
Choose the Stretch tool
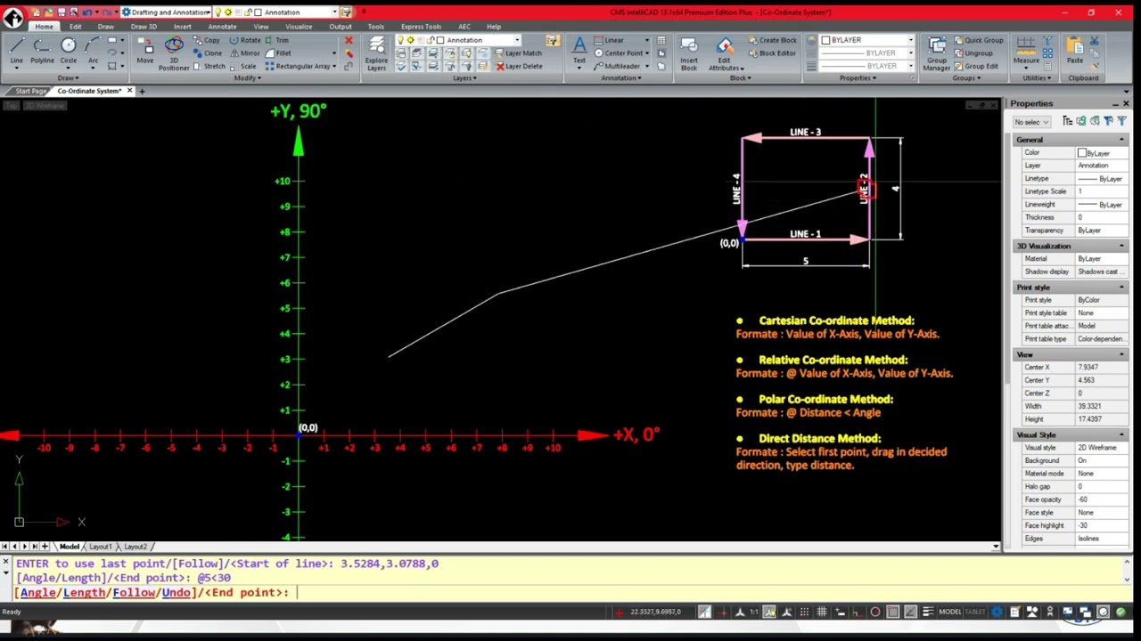209,66
